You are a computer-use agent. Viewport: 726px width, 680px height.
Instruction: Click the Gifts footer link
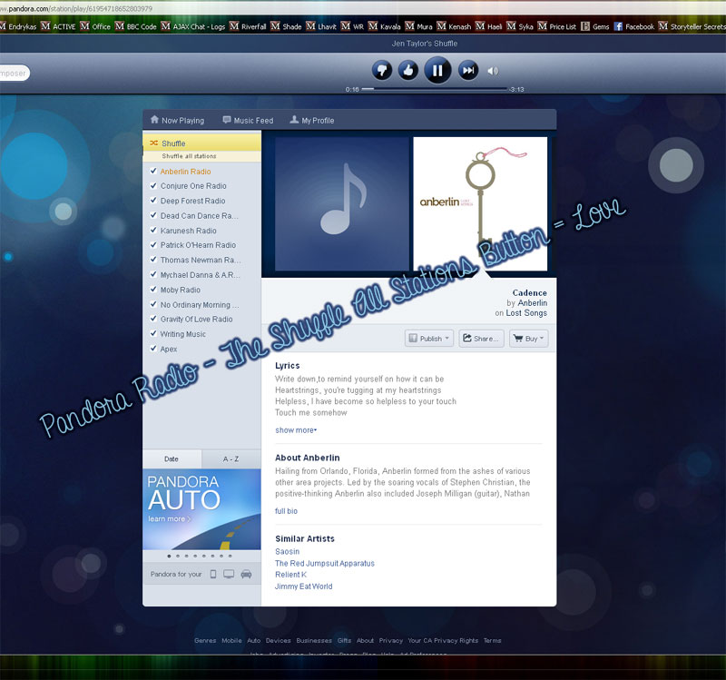coord(344,641)
